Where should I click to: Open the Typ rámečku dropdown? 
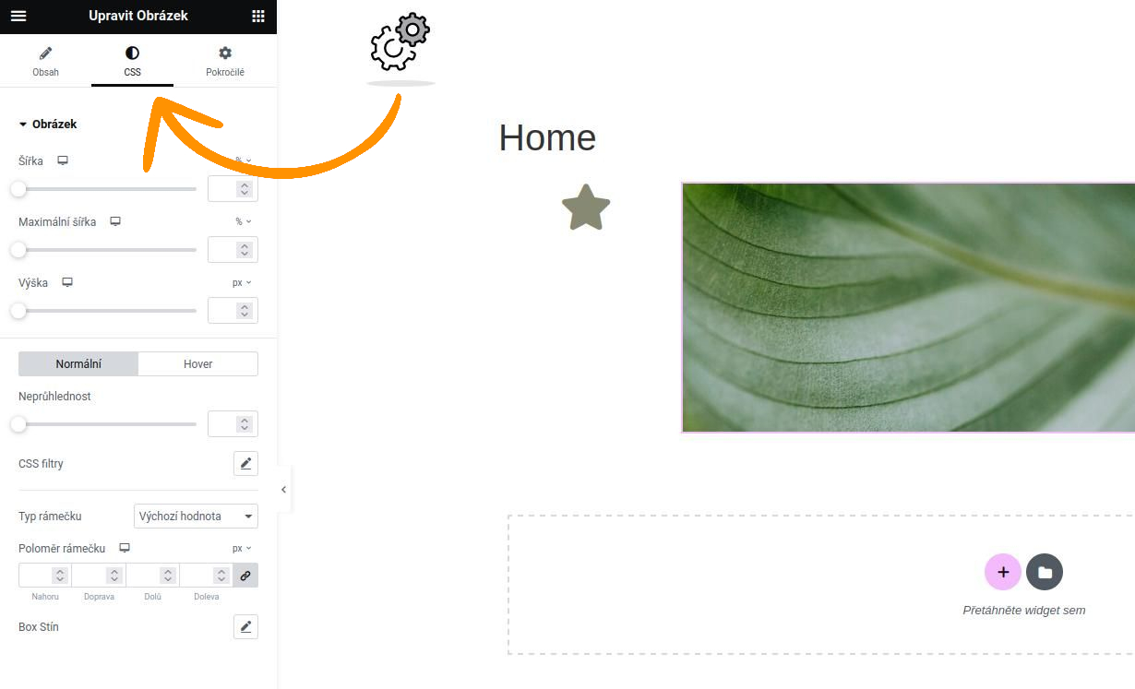pos(196,517)
